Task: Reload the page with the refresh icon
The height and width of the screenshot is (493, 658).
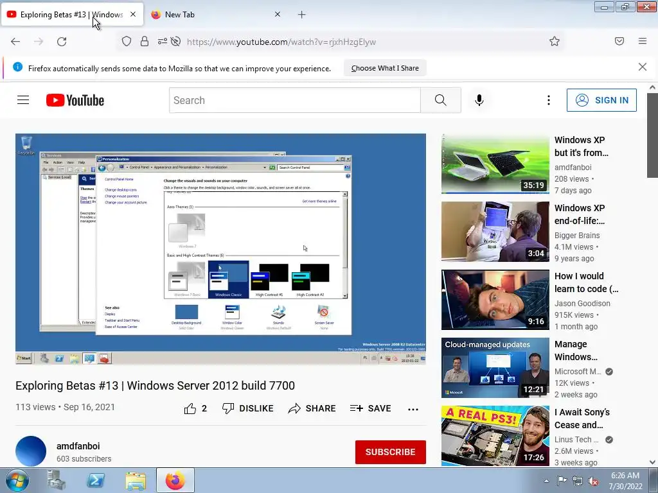Action: coord(62,42)
